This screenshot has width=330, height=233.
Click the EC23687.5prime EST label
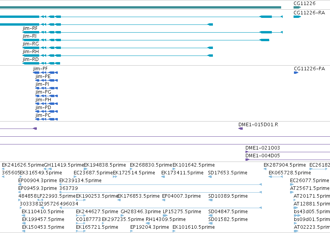(x=93, y=173)
